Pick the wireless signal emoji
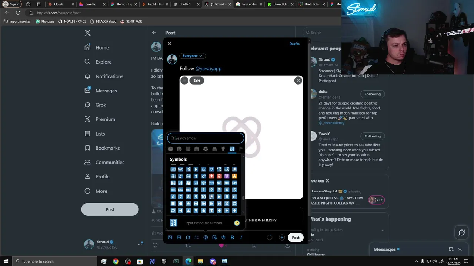The image size is (474, 266). click(x=204, y=183)
